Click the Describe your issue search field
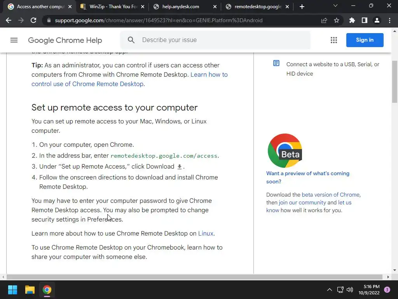Viewport: 398px width, 299px height. coord(215,40)
